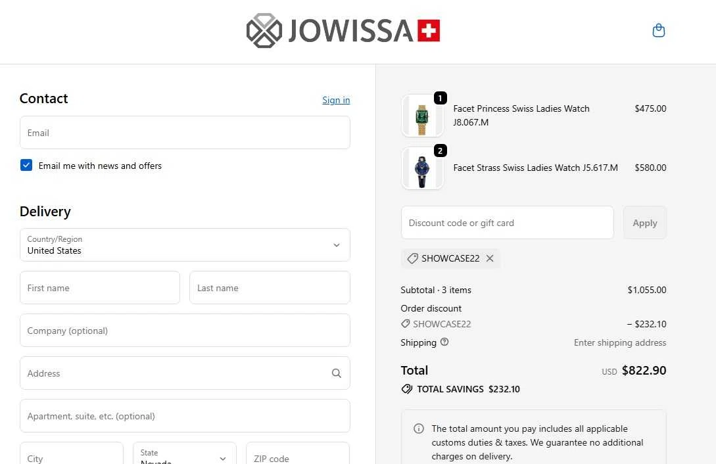Viewport: 716px width, 464px height.
Task: Click the Jowissa logo
Action: 343,31
